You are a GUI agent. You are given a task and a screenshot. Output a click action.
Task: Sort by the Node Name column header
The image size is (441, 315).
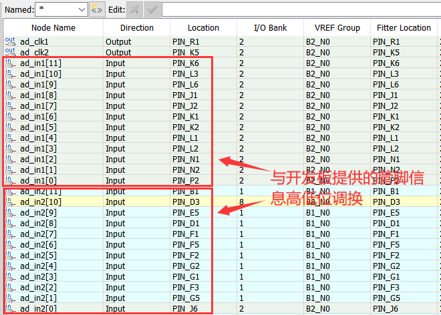click(x=53, y=28)
